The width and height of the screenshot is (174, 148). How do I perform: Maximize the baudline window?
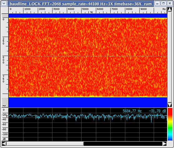click(163, 3)
